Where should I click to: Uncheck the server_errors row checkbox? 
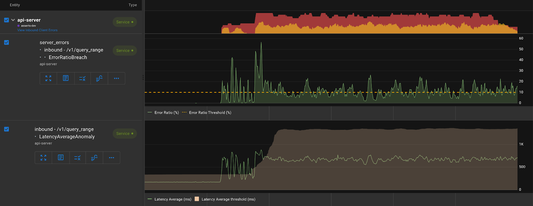(6, 42)
